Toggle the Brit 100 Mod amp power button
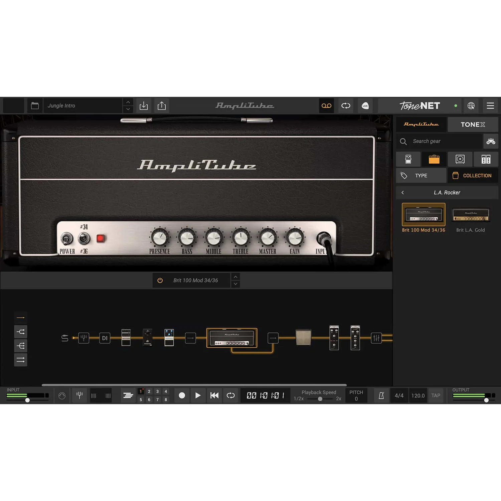 tap(160, 281)
